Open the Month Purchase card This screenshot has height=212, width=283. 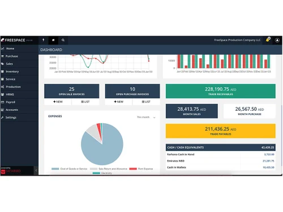point(250,111)
